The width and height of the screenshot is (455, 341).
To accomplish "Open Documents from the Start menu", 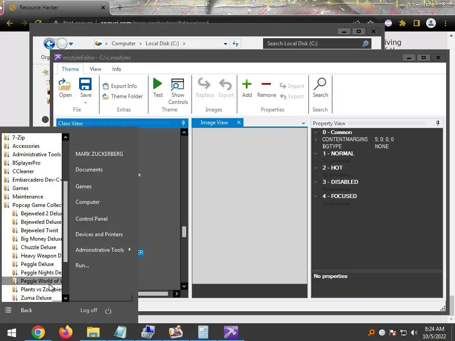I will pos(89,170).
